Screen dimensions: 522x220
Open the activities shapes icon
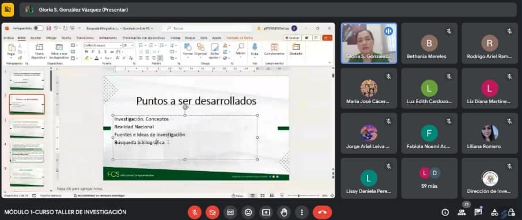pyautogui.click(x=495, y=213)
